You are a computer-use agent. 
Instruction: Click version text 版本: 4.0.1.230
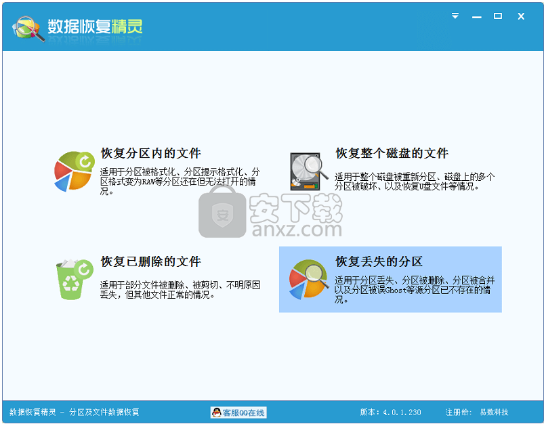click(390, 412)
